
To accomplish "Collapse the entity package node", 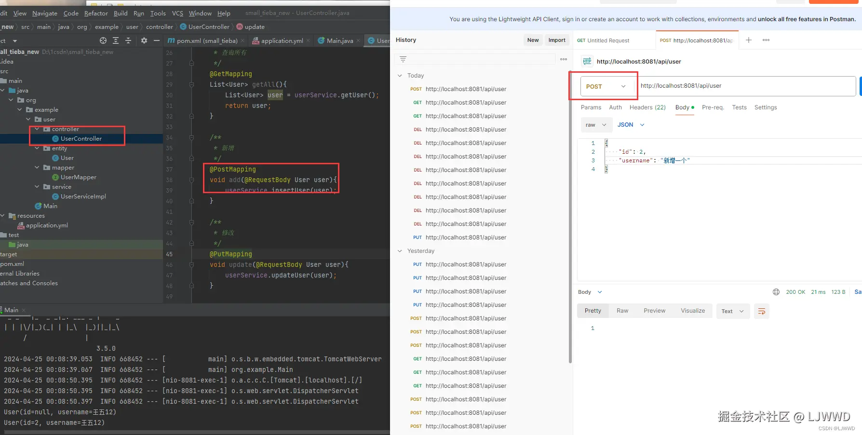I will point(37,148).
